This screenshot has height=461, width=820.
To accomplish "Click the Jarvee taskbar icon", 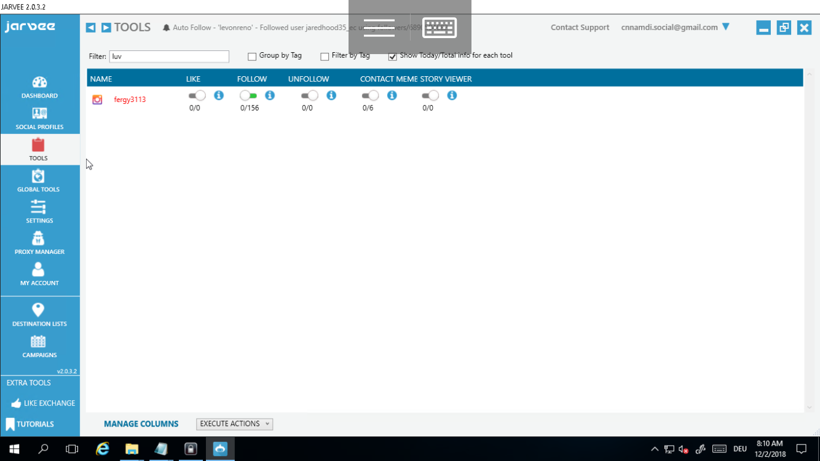I will coord(220,449).
